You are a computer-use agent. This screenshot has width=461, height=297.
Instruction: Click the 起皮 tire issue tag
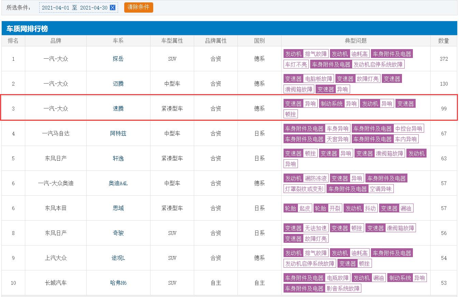[x=305, y=208]
